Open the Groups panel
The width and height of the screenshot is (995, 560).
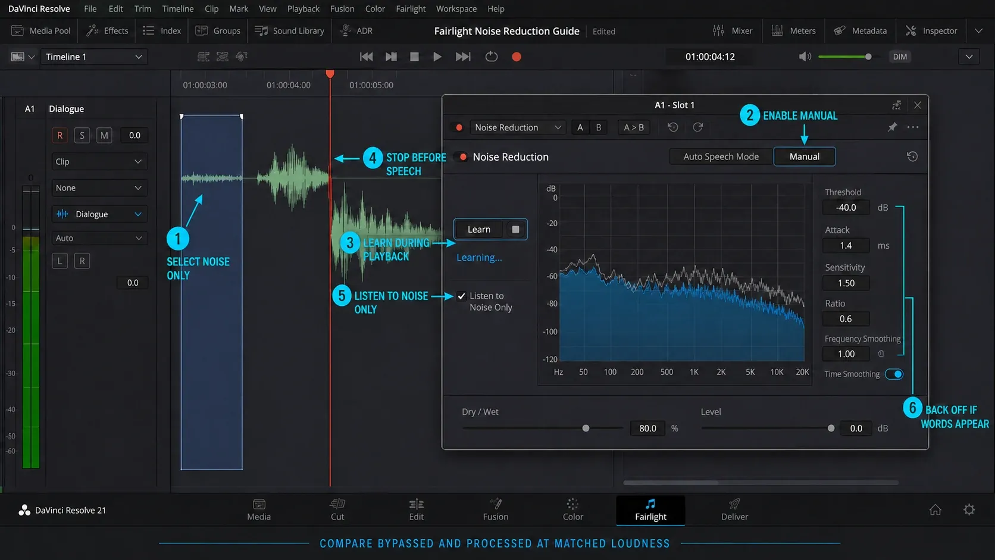tap(218, 30)
